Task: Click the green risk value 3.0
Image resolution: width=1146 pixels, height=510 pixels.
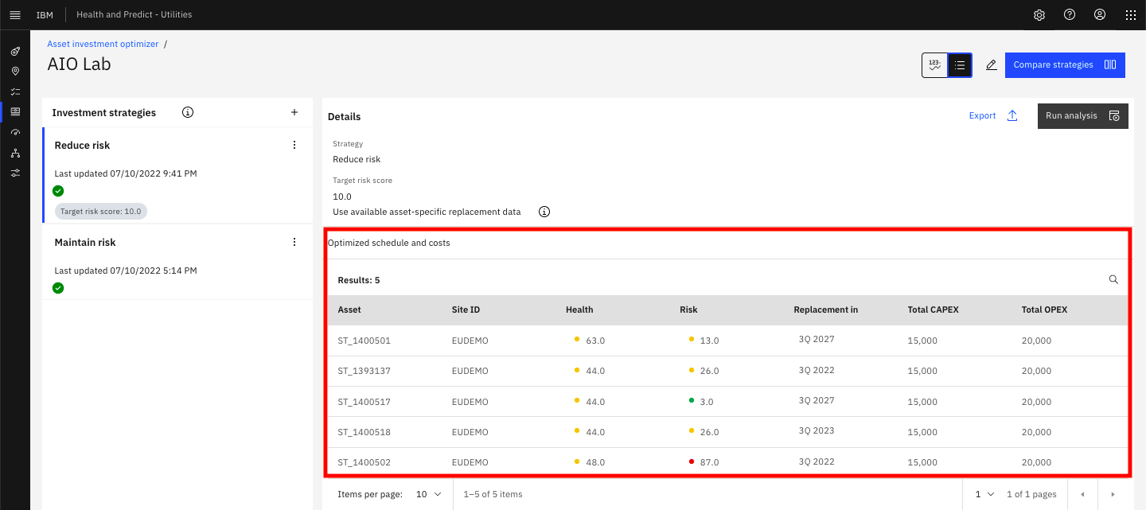Action: [707, 402]
